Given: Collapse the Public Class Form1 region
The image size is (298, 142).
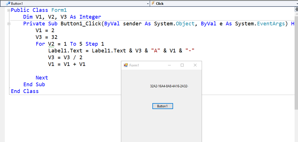Looking at the screenshot, I should 9,10.
